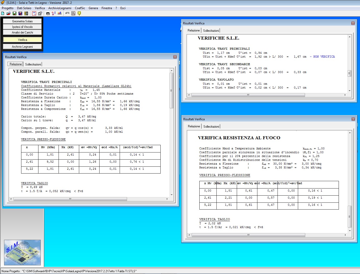Open the Genera menu
The width and height of the screenshot is (360, 274).
pos(93,8)
